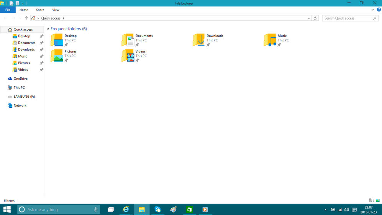Viewport: 382px width, 215px height.
Task: Open the Music folder icon
Action: [270, 40]
